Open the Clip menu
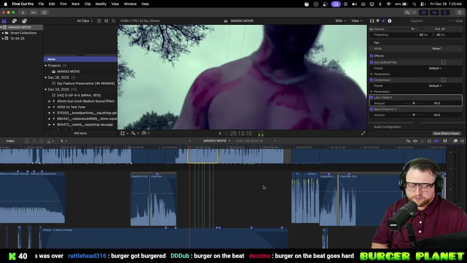 pos(88,4)
